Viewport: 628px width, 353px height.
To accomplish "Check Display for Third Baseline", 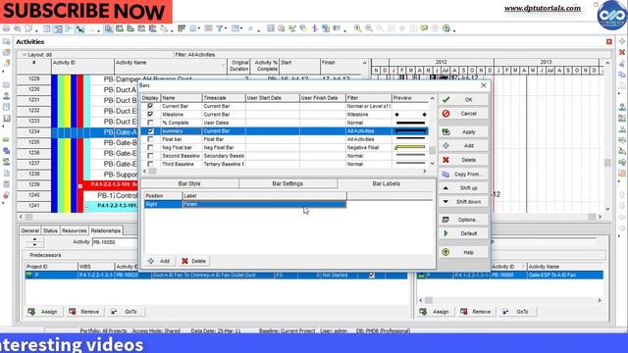I will (150, 164).
